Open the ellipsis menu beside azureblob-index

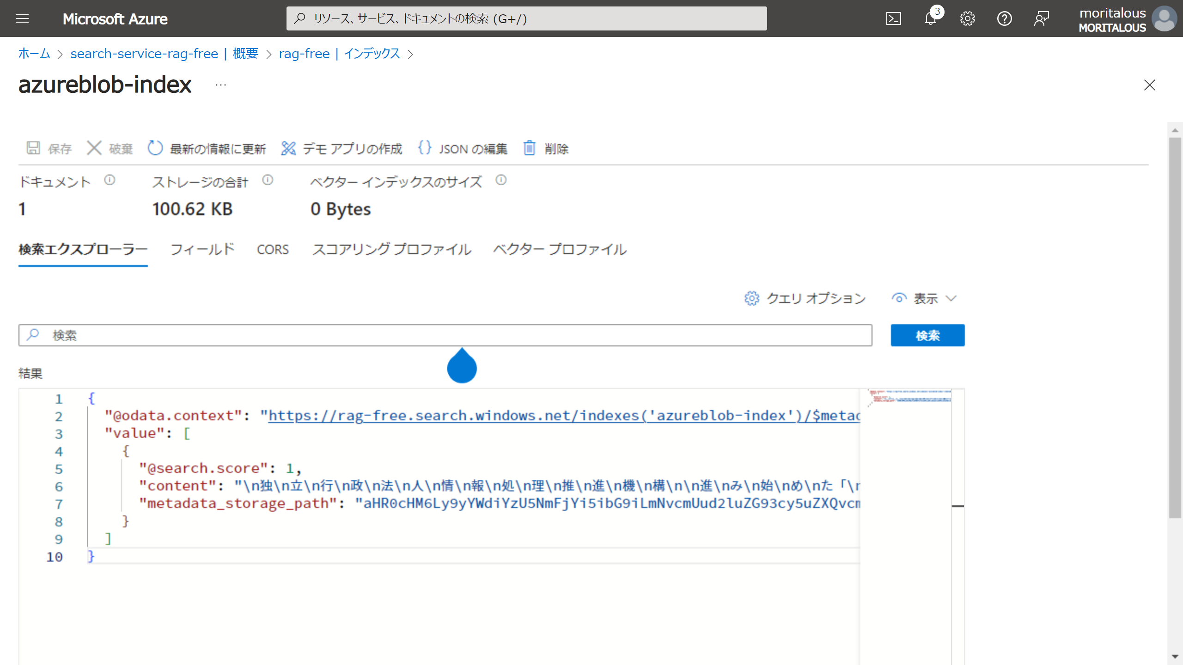click(x=220, y=85)
